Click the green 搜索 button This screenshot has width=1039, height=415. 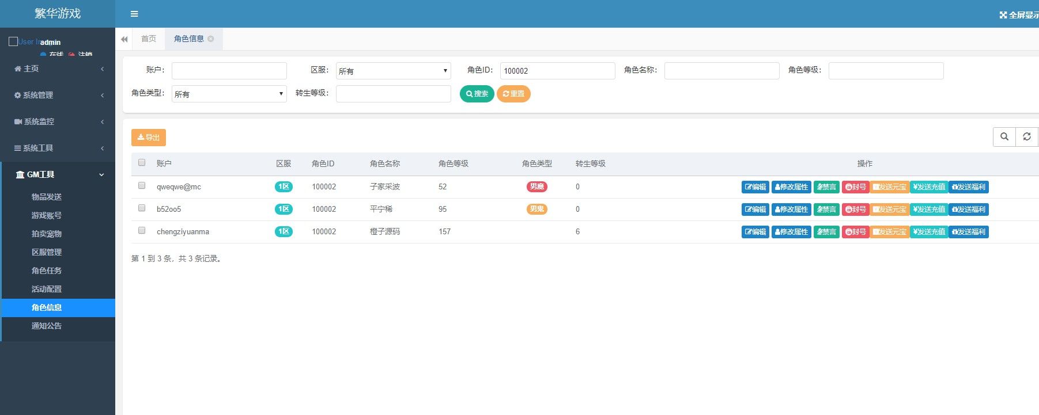coord(477,94)
